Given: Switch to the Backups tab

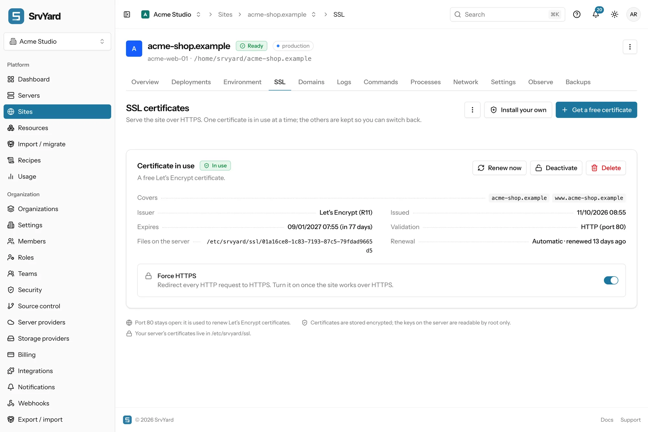Looking at the screenshot, I should click(x=578, y=82).
